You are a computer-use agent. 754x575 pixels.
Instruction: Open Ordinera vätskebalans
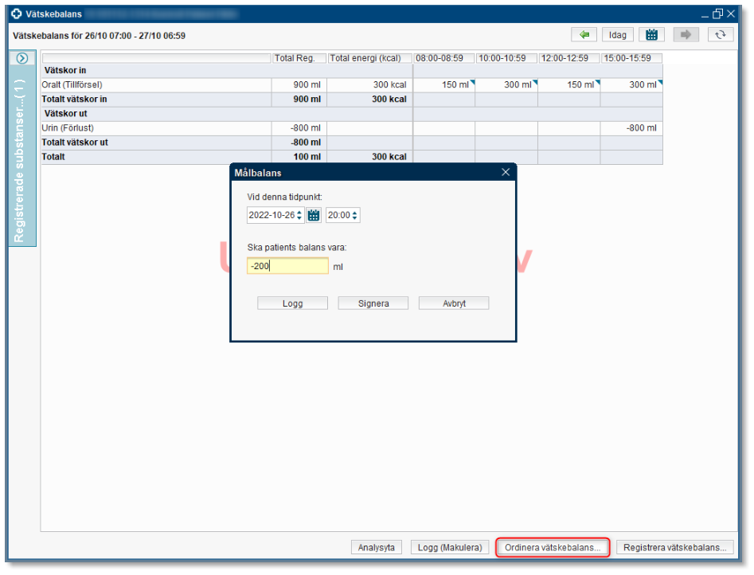coord(553,547)
